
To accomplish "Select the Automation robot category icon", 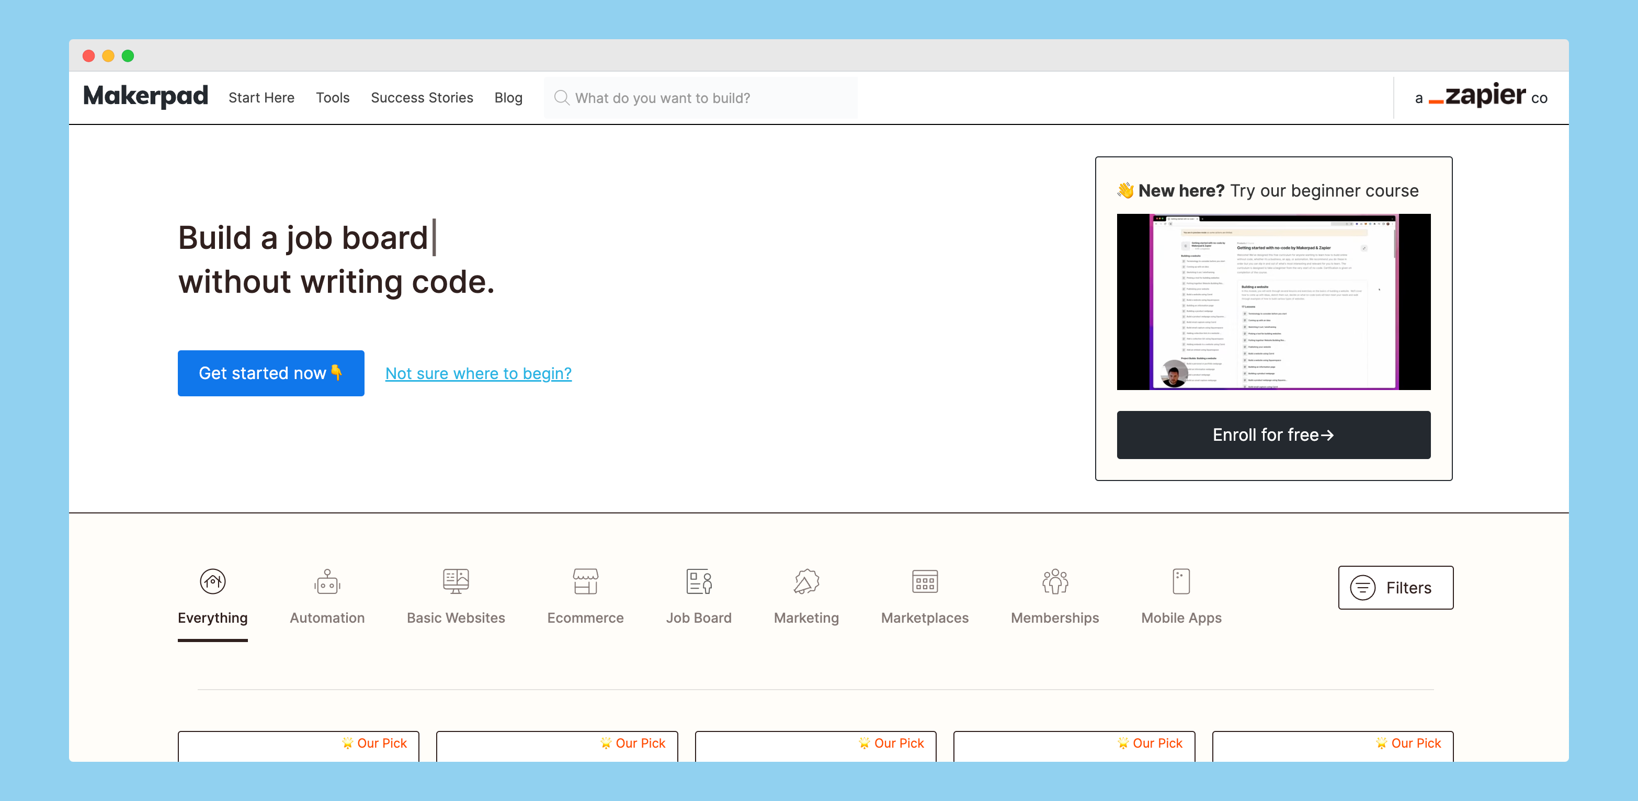I will 327,581.
